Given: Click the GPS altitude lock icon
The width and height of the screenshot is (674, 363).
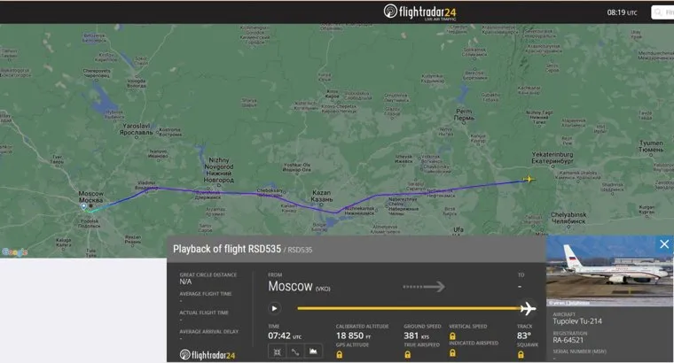Looking at the screenshot, I should point(340,354).
